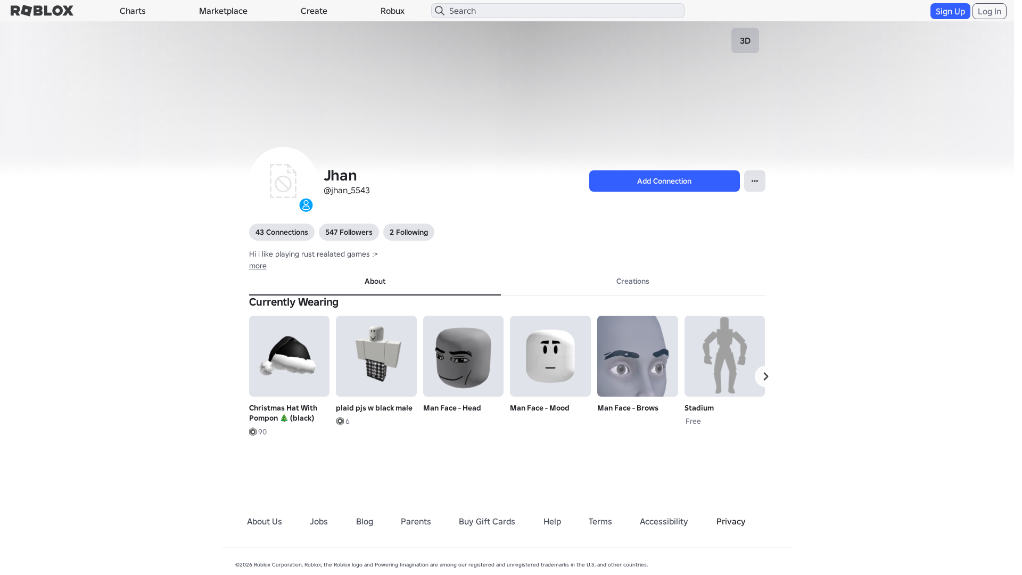Open the Man Face - Mood thumbnail
Viewport: 1022px width, 575px height.
pyautogui.click(x=550, y=356)
